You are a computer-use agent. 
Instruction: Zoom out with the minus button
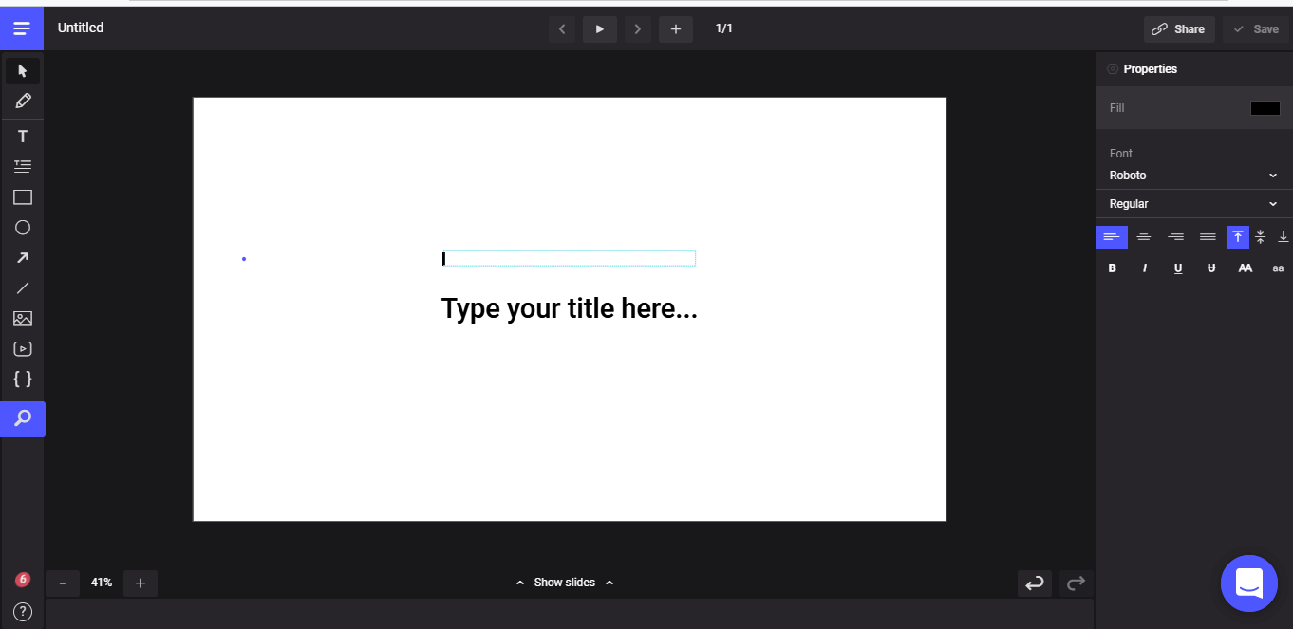pyautogui.click(x=63, y=583)
